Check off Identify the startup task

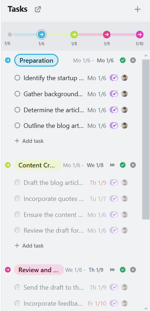click(17, 78)
